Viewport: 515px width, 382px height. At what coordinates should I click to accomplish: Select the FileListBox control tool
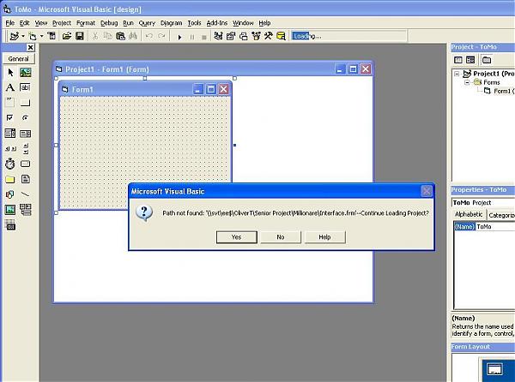click(x=25, y=179)
